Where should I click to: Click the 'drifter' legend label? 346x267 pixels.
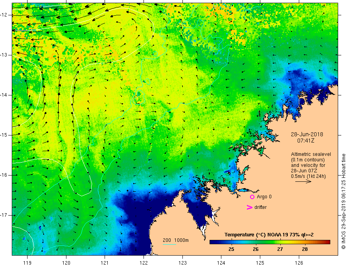[260, 207]
